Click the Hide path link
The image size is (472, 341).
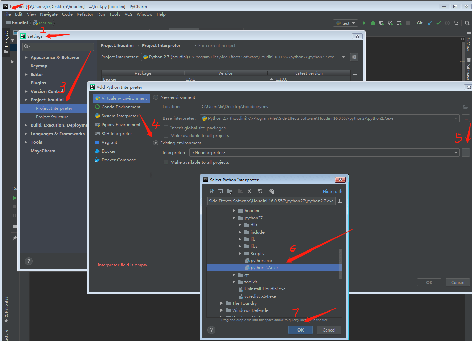point(332,191)
